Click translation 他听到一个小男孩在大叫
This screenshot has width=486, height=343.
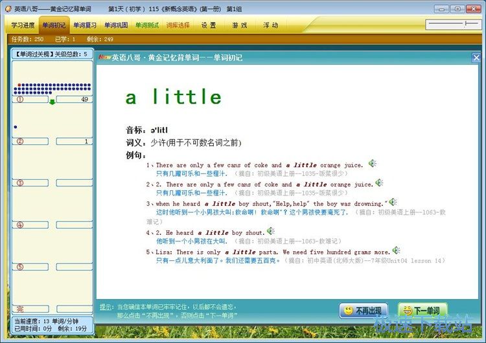click(x=192, y=241)
